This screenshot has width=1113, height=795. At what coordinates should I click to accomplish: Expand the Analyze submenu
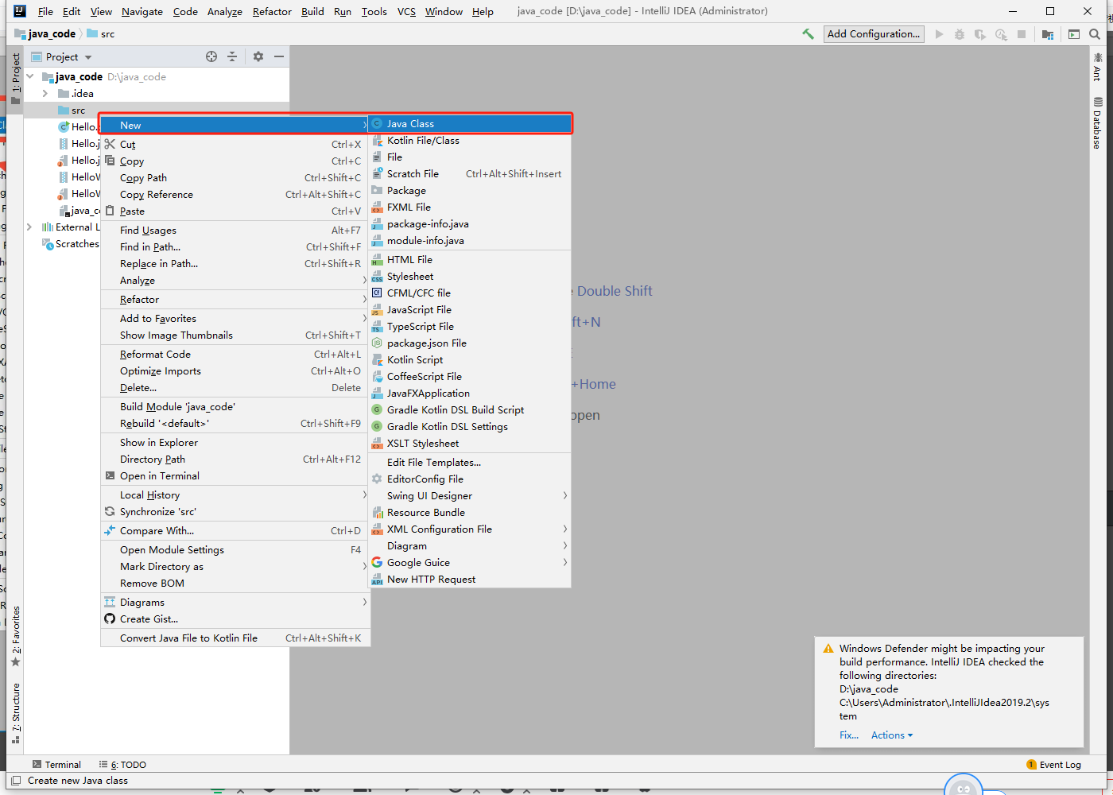pyautogui.click(x=235, y=281)
